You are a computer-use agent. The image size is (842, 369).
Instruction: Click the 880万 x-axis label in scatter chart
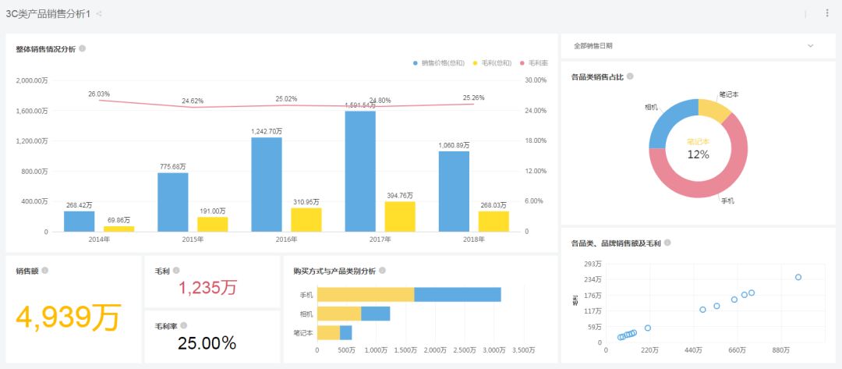pyautogui.click(x=780, y=350)
